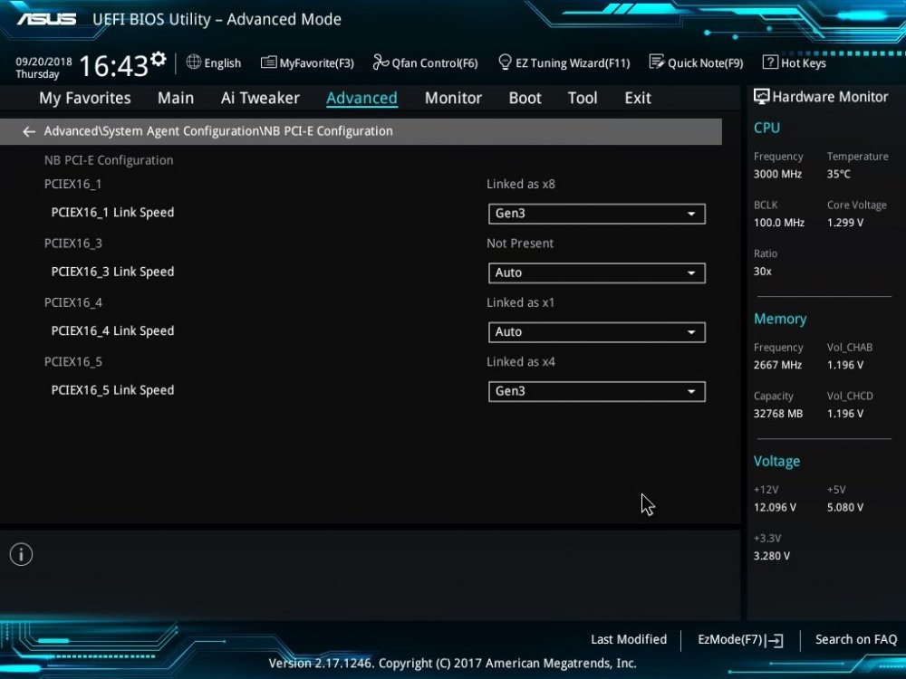Click NB PCI-E Configuration heading
906x679 pixels.
click(x=109, y=160)
